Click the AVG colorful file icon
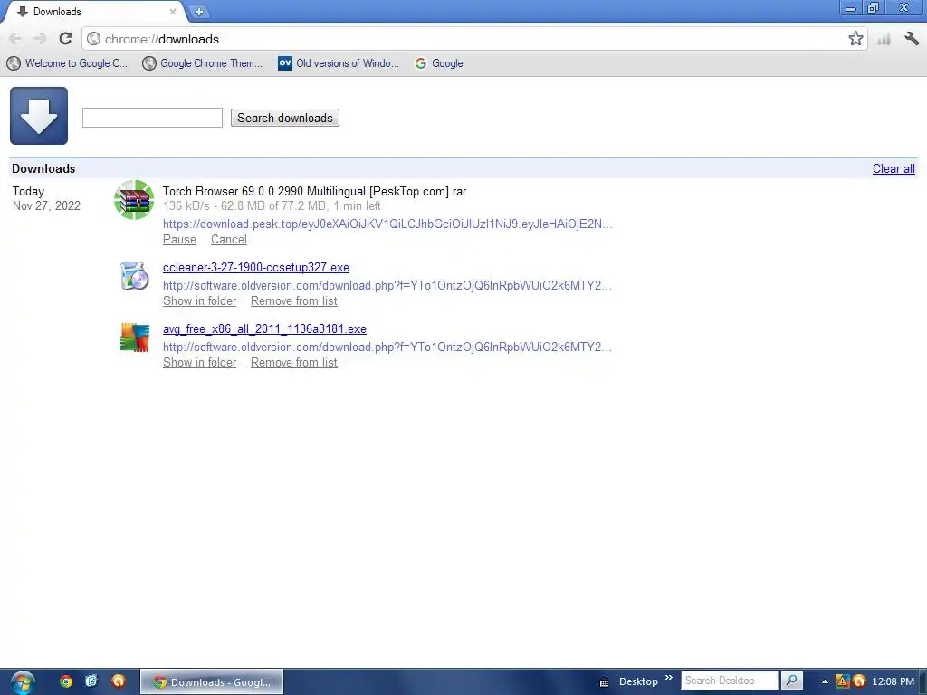 (x=135, y=338)
